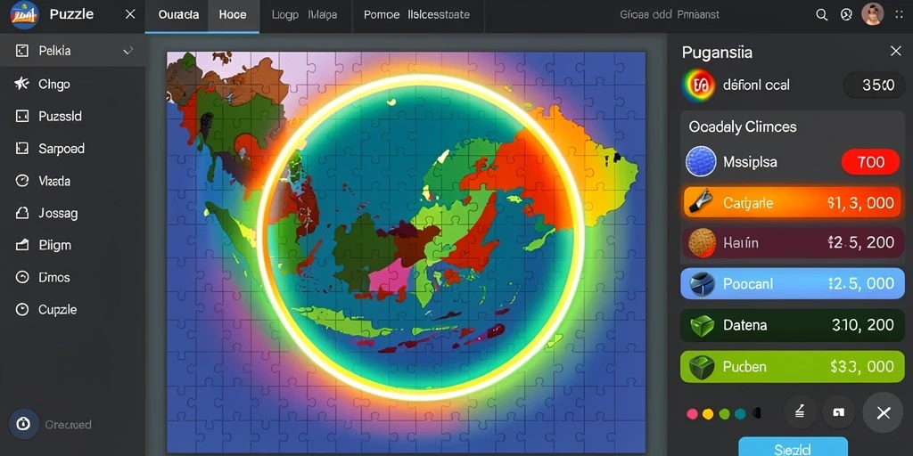The image size is (913, 456).
Task: Click the glowing globe in the puzzle
Action: 419,237
